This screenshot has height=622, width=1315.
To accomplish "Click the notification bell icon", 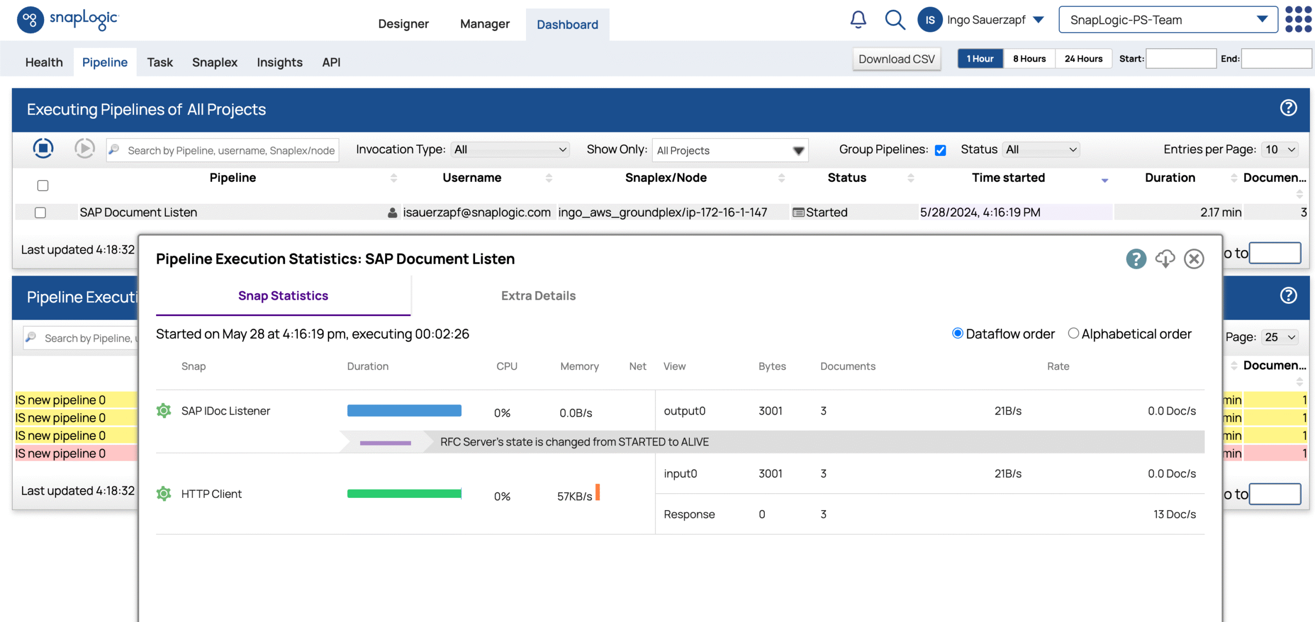I will tap(858, 20).
